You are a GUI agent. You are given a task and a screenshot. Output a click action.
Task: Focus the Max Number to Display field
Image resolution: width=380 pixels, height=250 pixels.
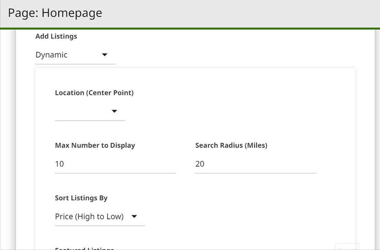115,164
